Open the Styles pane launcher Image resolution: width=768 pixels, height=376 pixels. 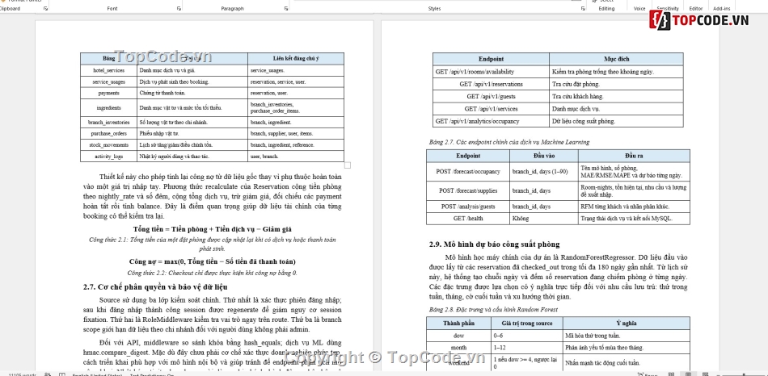point(583,9)
